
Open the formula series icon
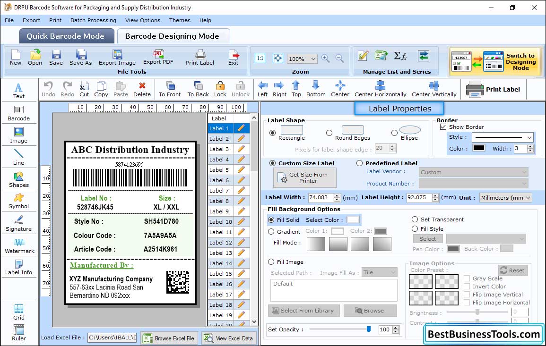point(400,56)
